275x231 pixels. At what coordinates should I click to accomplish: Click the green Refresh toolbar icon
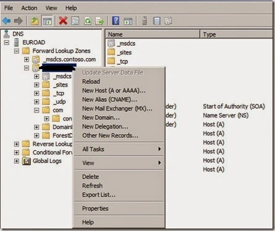[88, 21]
